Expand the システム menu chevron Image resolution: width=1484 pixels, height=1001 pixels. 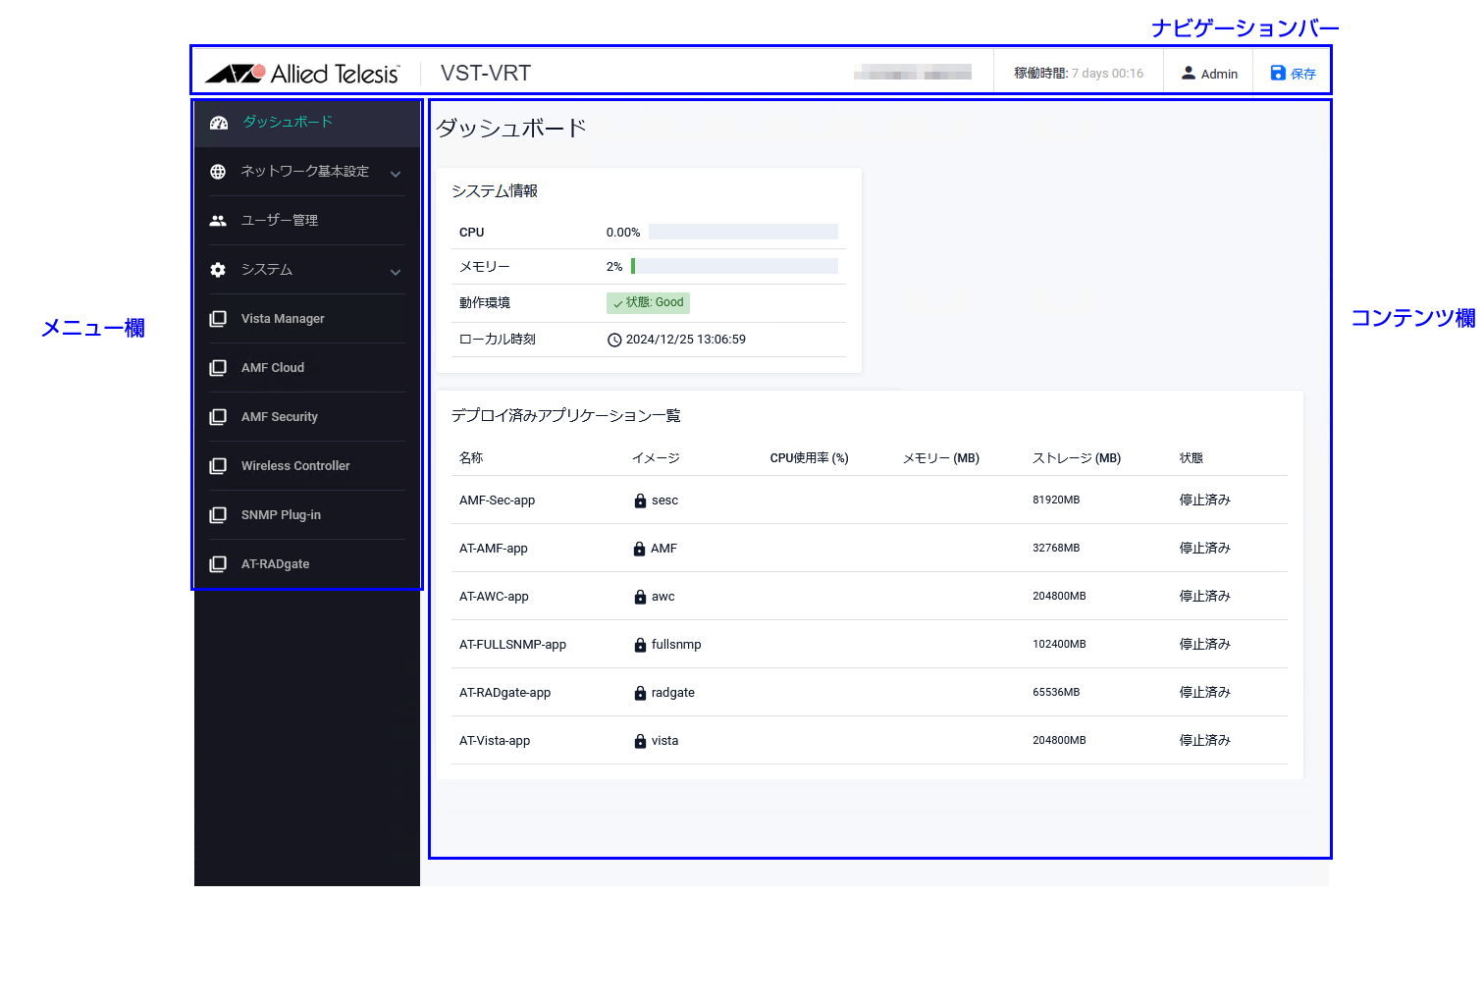(396, 272)
